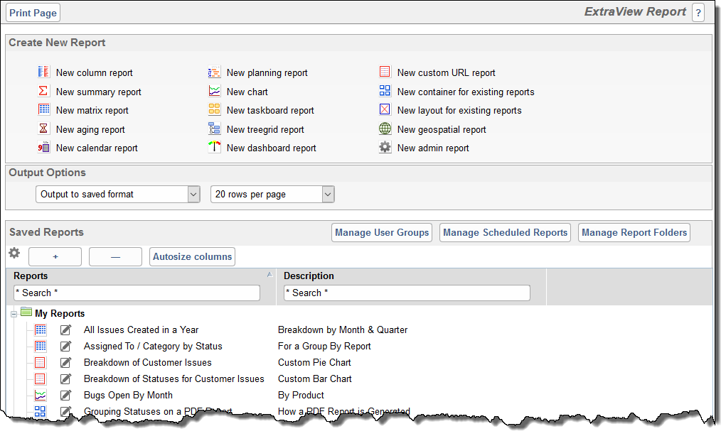
Task: Click the Description column header
Action: point(309,276)
